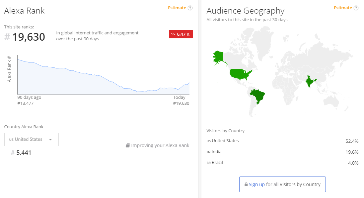Click the 'Today' chart label

click(x=179, y=98)
